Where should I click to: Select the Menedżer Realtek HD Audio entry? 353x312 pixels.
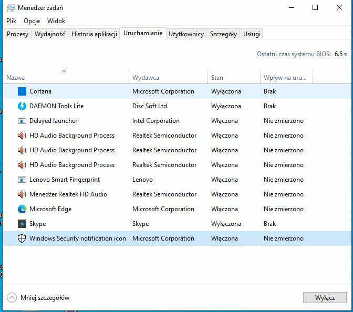(x=68, y=194)
